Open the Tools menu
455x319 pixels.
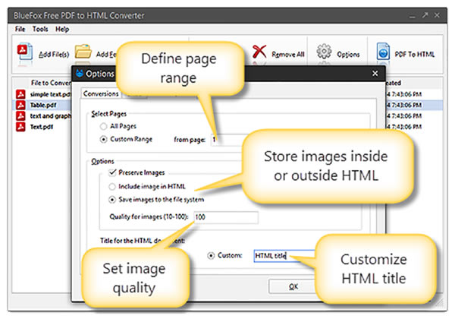point(40,29)
